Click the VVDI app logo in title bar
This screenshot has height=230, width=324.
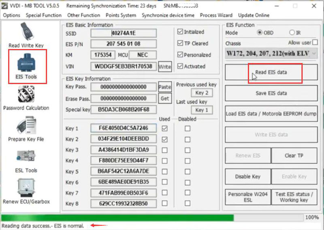click(4, 6)
